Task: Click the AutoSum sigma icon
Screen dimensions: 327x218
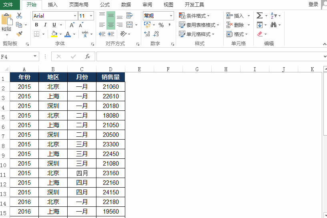Action: pos(259,16)
